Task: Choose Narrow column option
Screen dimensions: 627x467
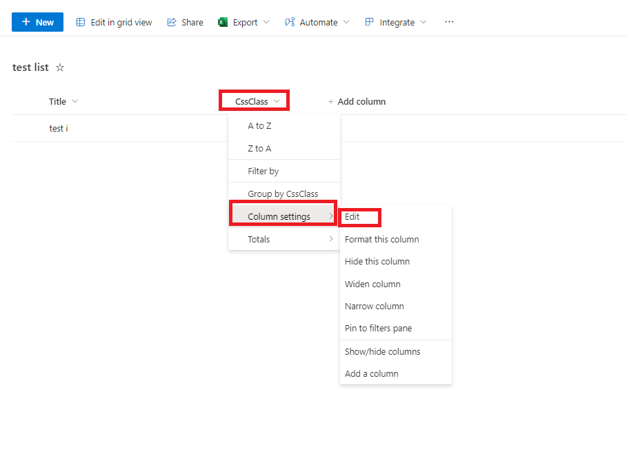Action: tap(396, 306)
